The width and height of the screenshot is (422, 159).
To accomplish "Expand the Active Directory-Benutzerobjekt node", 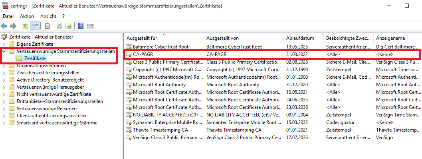I will pos(4,80).
